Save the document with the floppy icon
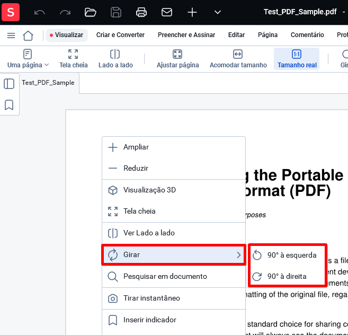 pos(116,12)
